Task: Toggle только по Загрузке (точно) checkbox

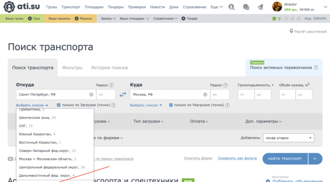Action: click(58, 105)
